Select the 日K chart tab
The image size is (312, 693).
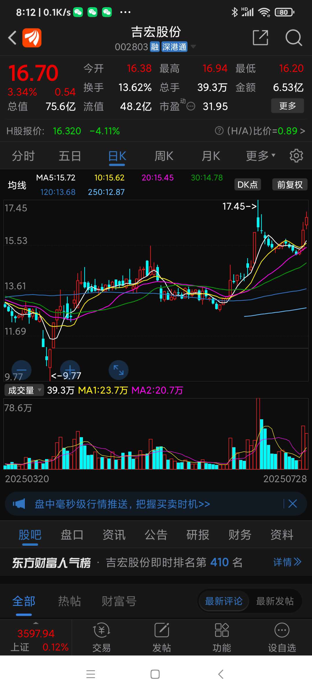[117, 156]
